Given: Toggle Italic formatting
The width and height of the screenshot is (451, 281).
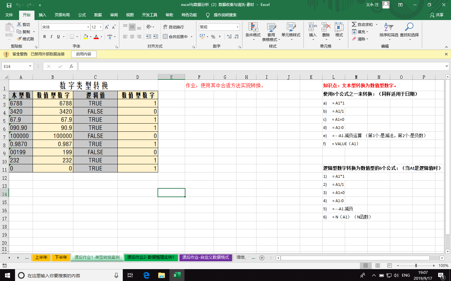Looking at the screenshot, I should click(51, 37).
